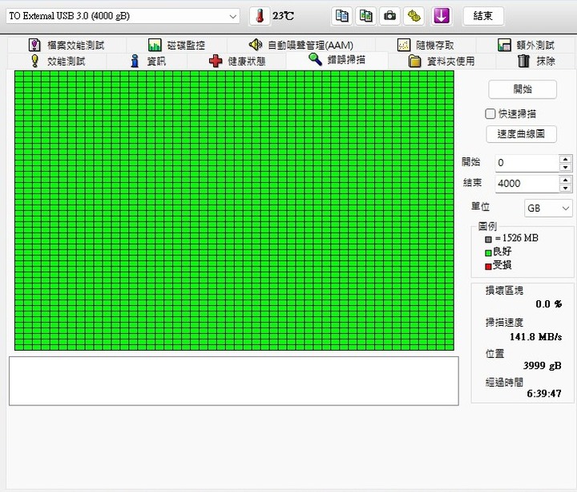Switch to the 隨機存取 tab

(426, 45)
